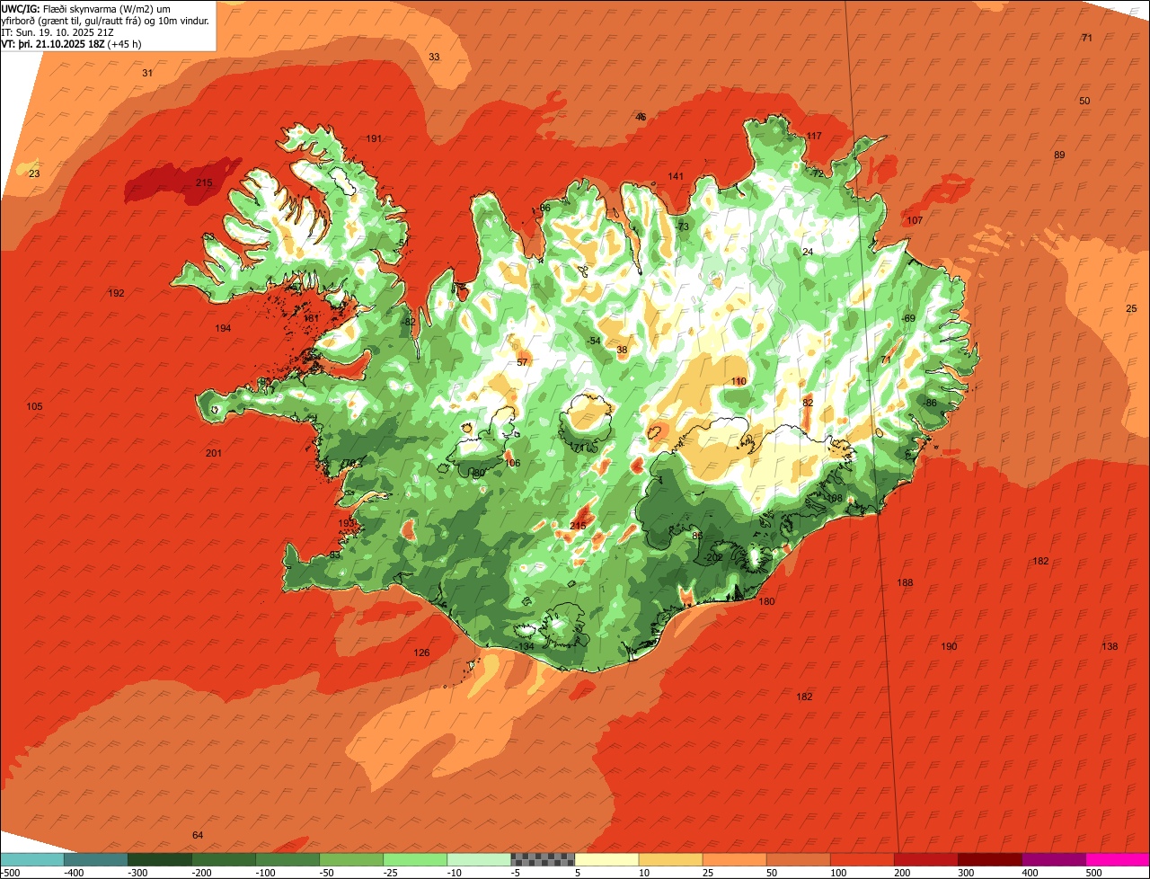Click the map value 126
The height and width of the screenshot is (879, 1150).
421,653
